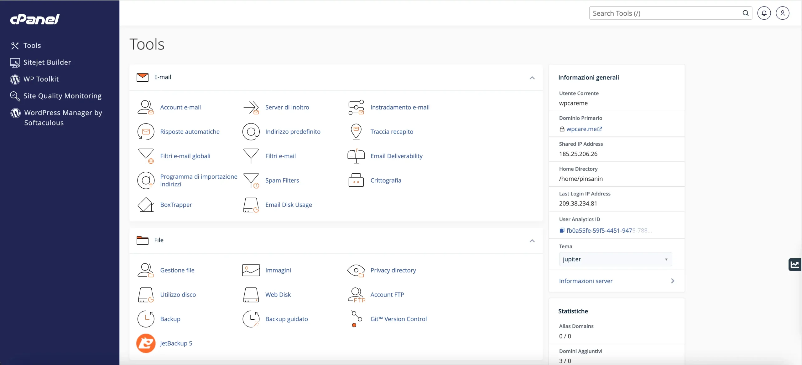The width and height of the screenshot is (802, 365).
Task: Open the Tema jupiter dropdown
Action: [x=615, y=259]
